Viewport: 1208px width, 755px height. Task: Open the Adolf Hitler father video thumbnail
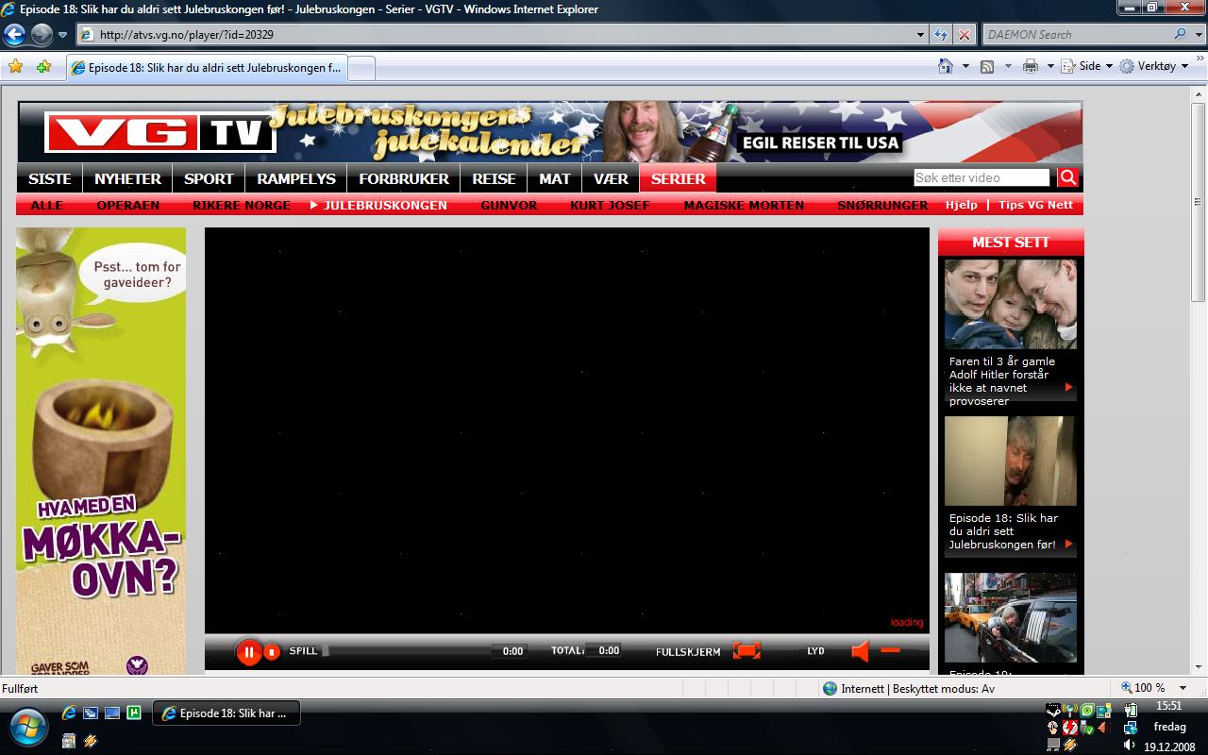point(1011,304)
